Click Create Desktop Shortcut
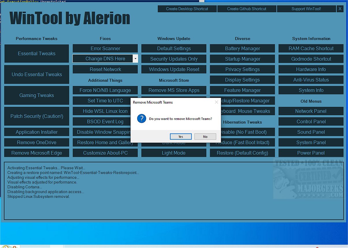The height and width of the screenshot is (248, 348). (187, 9)
